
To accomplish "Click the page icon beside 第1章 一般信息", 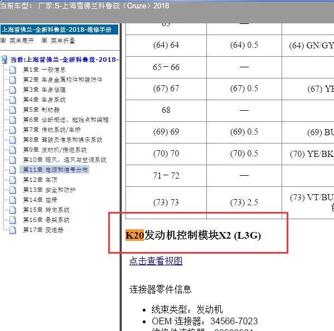I will coord(13,70).
